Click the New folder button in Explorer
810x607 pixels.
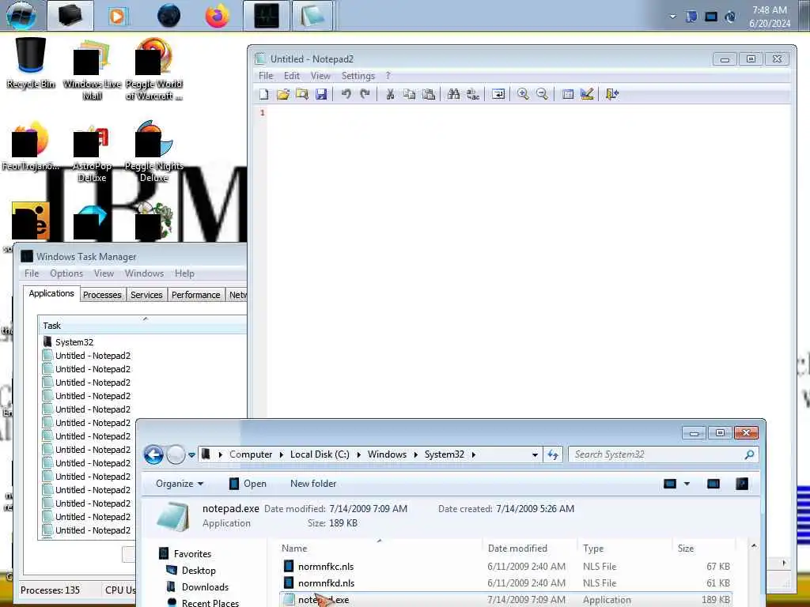(313, 484)
